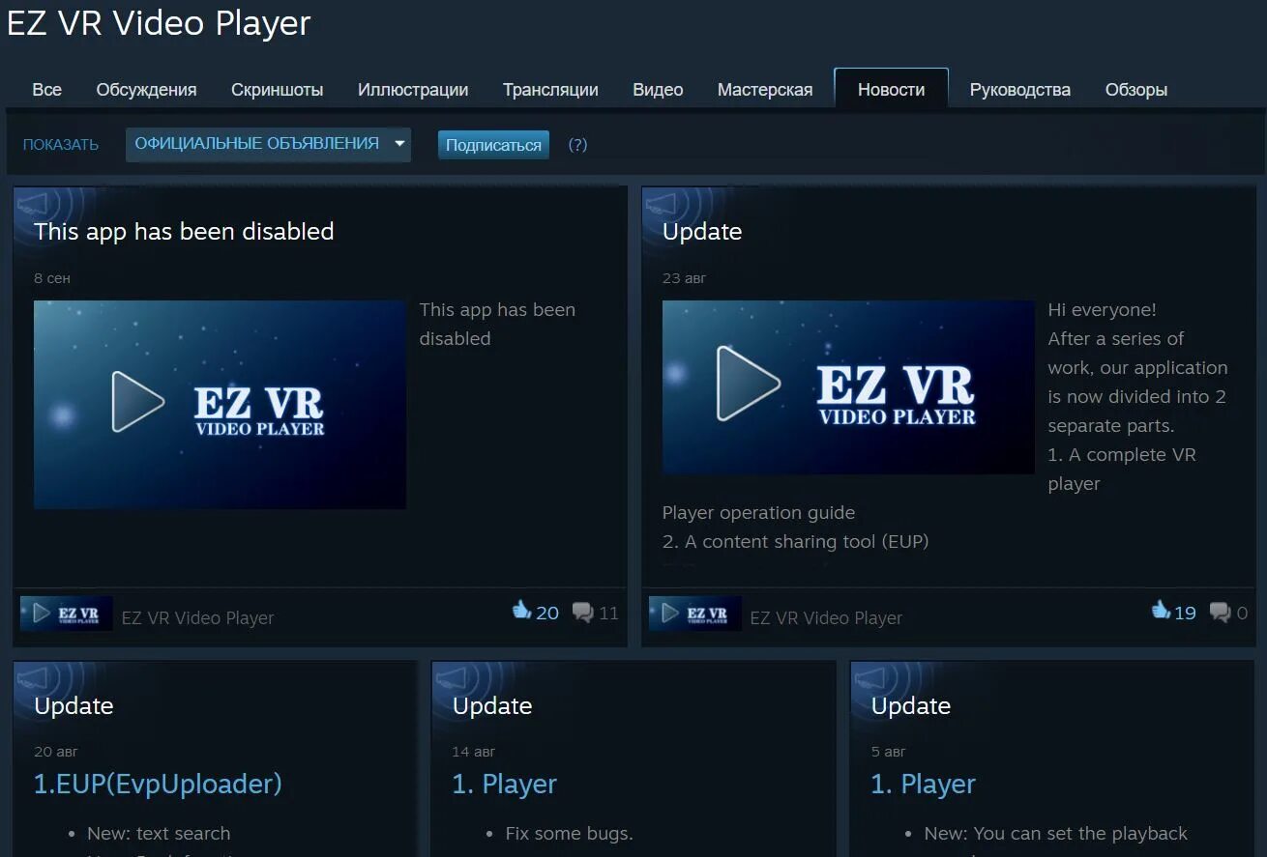Click the 23 авг date
Viewport: 1267px width, 857px height.
pyautogui.click(x=684, y=278)
